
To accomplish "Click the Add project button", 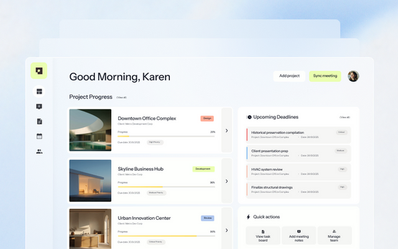I will click(x=289, y=76).
